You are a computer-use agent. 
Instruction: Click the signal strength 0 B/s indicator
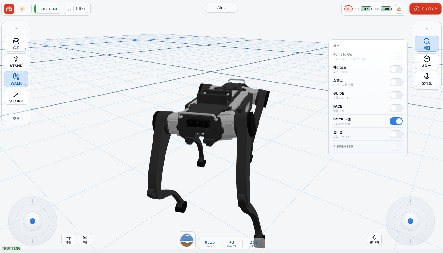(x=76, y=9)
